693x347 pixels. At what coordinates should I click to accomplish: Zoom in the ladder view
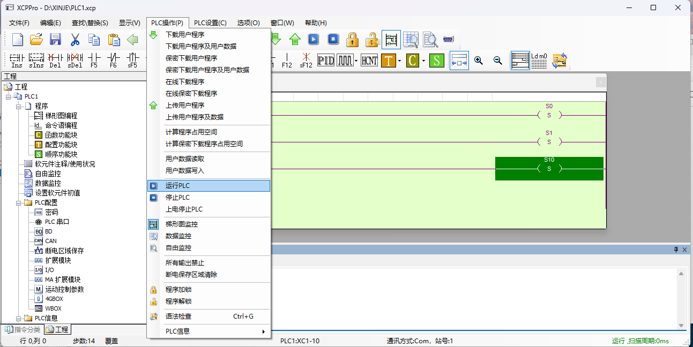479,61
